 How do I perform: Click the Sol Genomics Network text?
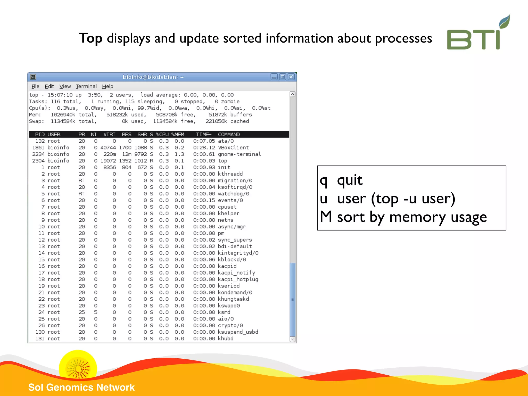(x=81, y=387)
